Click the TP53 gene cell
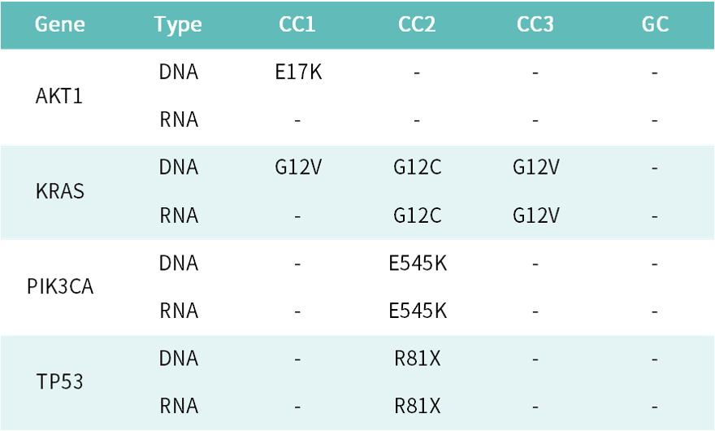 [60, 382]
